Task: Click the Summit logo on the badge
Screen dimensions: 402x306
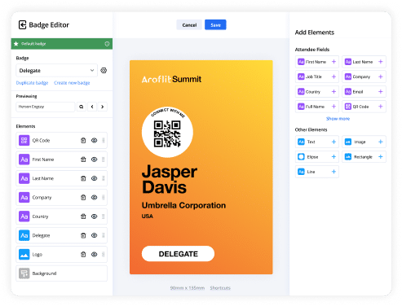Action: [171, 79]
